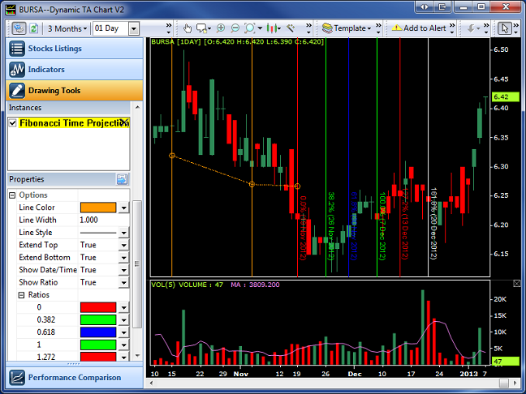Click the 38.2% (26 Nov 2012) projection line
The height and width of the screenshot is (394, 526).
(326, 157)
